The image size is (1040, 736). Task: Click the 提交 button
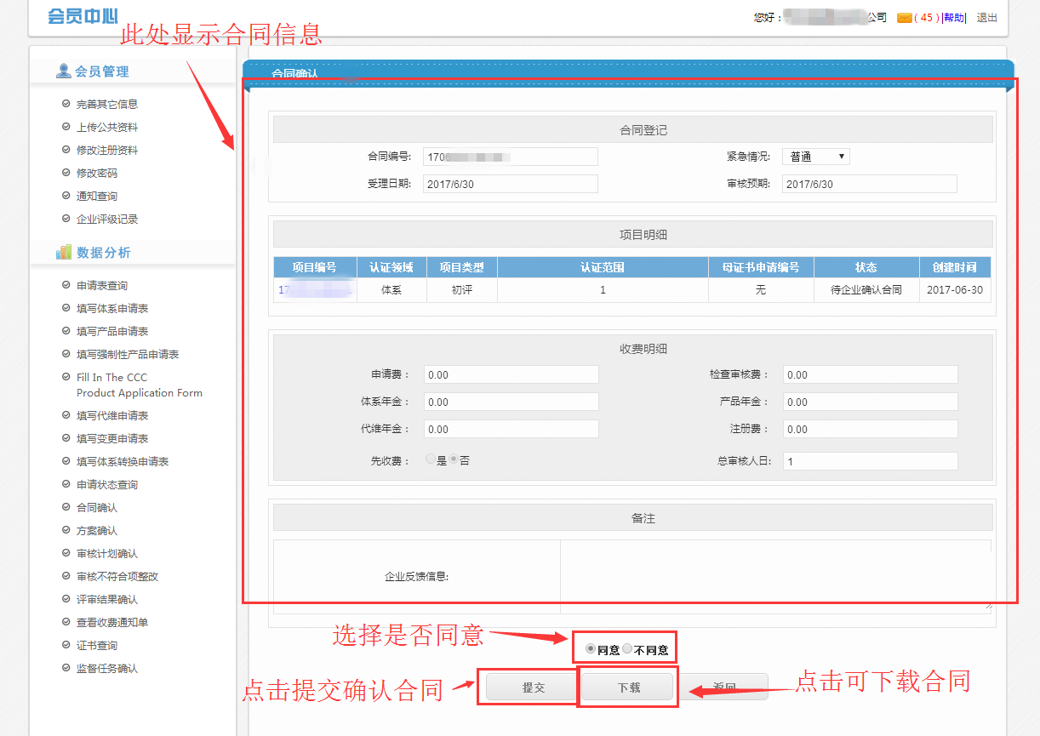coord(533,688)
